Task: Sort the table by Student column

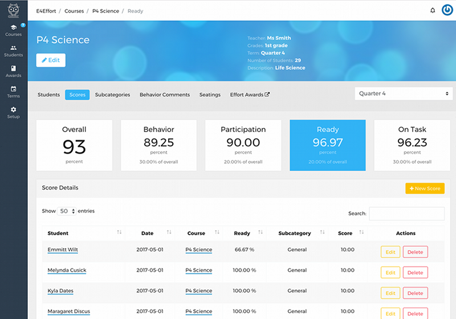Action: point(119,233)
